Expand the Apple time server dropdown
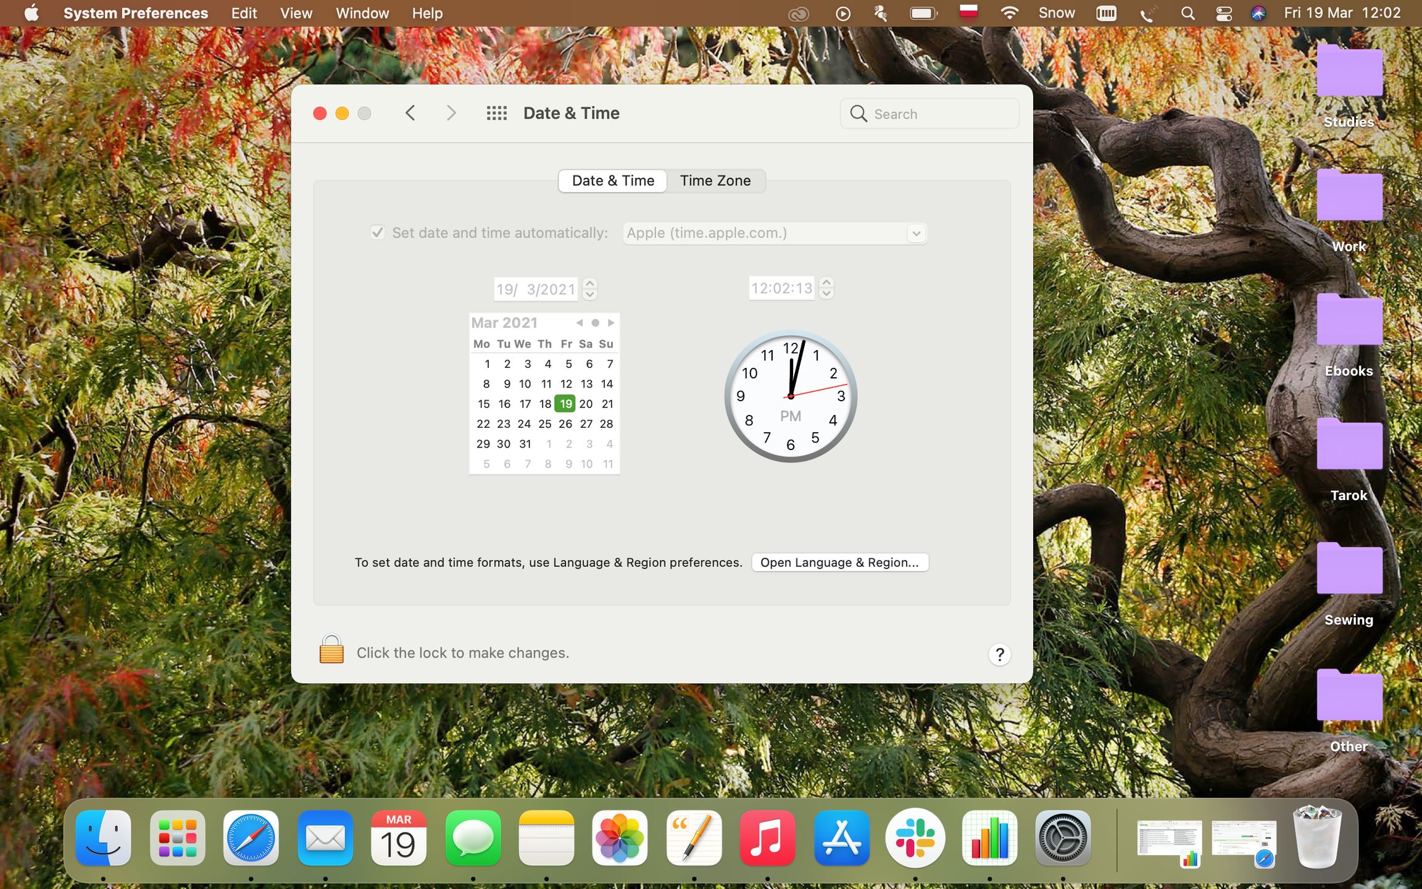The width and height of the screenshot is (1422, 889). tap(916, 233)
